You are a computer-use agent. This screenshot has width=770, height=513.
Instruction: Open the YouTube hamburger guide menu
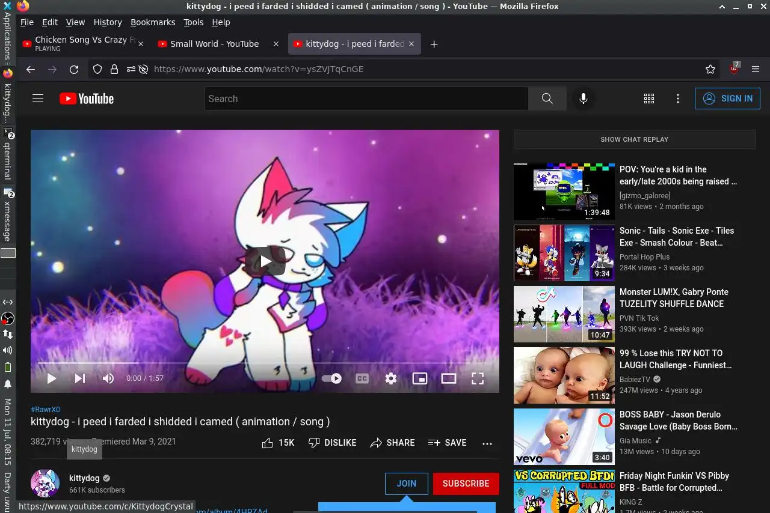coord(38,99)
